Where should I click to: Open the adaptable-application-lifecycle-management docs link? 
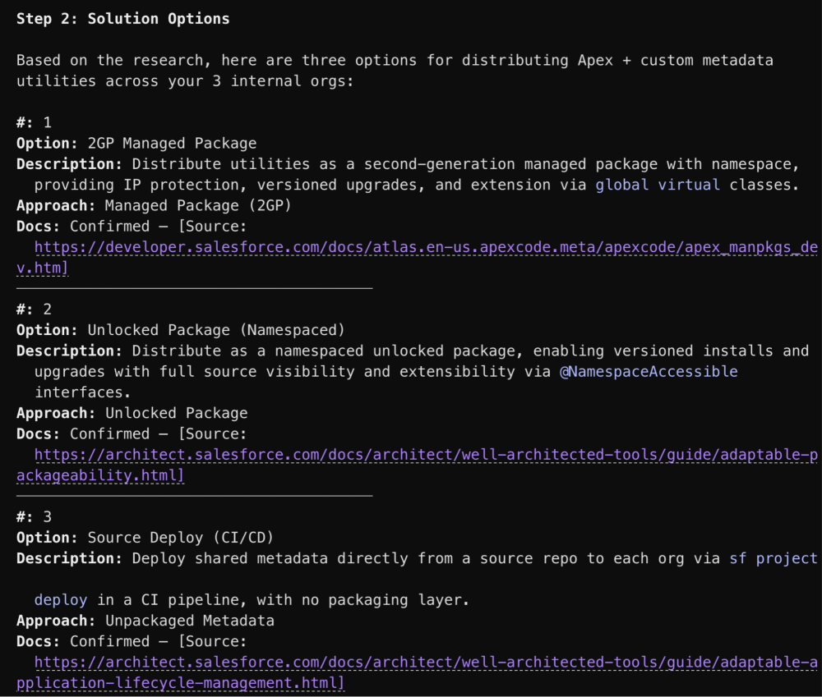tap(426, 663)
